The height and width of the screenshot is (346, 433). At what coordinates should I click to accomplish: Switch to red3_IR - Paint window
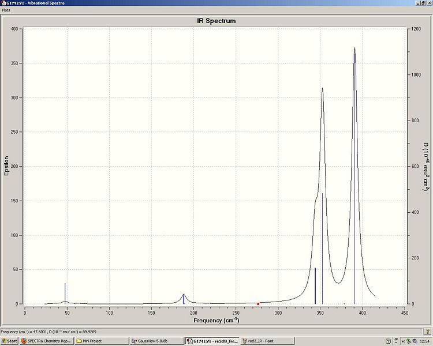267,341
